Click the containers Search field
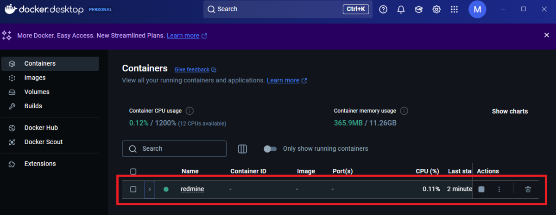The width and height of the screenshot is (556, 215). [174, 149]
